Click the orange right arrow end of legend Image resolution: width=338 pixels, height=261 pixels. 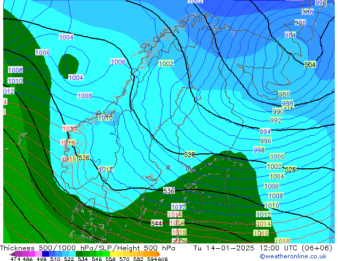pos(159,254)
